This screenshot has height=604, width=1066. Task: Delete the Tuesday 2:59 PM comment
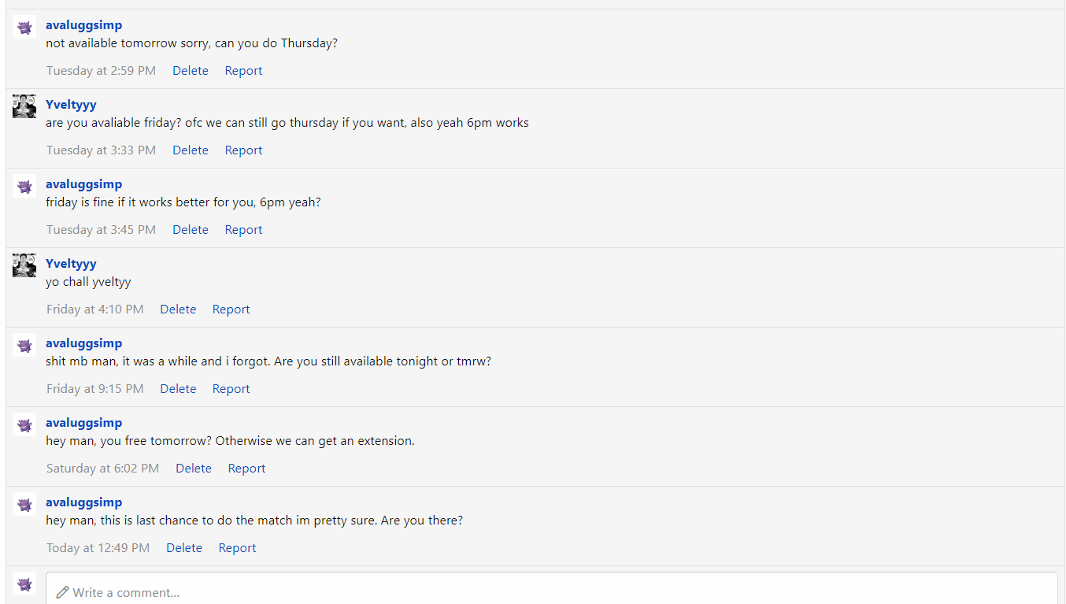(191, 71)
